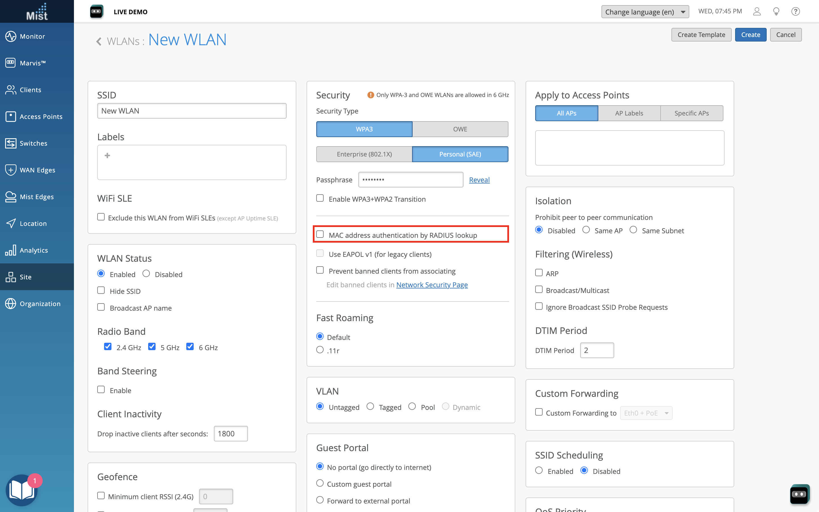This screenshot has width=819, height=512.
Task: Select the AP Labels tab
Action: [629, 113]
